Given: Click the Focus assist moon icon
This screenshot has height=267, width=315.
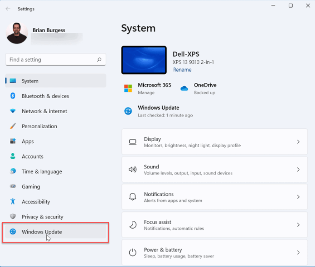Looking at the screenshot, I should 133,224.
